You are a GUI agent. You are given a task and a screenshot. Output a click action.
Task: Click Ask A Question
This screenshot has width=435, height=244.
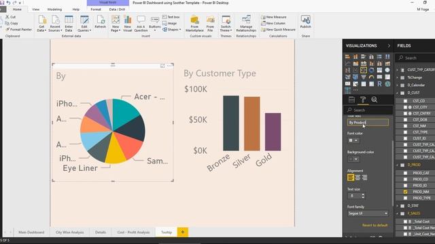[141, 24]
